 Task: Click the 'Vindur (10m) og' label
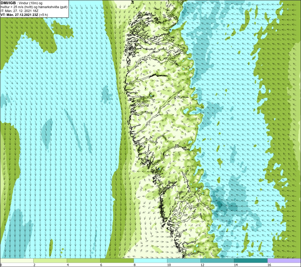pos(31,3)
